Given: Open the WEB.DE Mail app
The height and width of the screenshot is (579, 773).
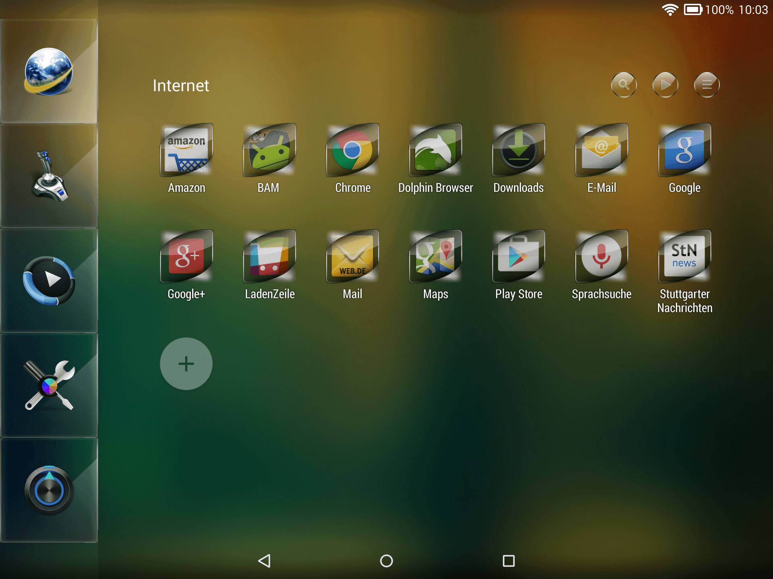Looking at the screenshot, I should pos(352,257).
